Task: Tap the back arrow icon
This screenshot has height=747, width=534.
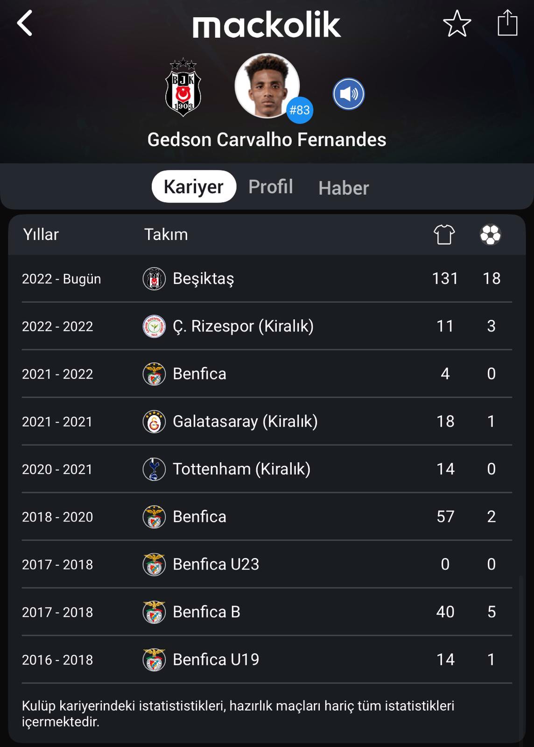Action: (x=24, y=23)
